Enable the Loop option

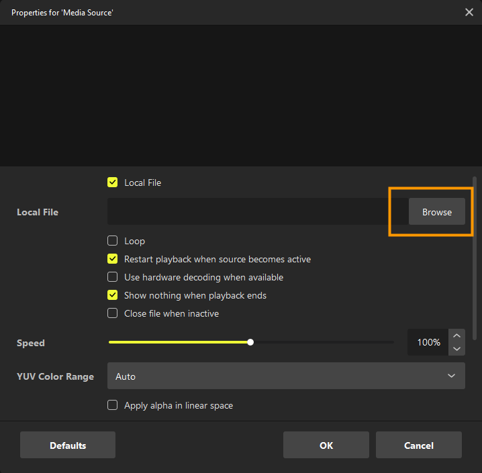(113, 241)
